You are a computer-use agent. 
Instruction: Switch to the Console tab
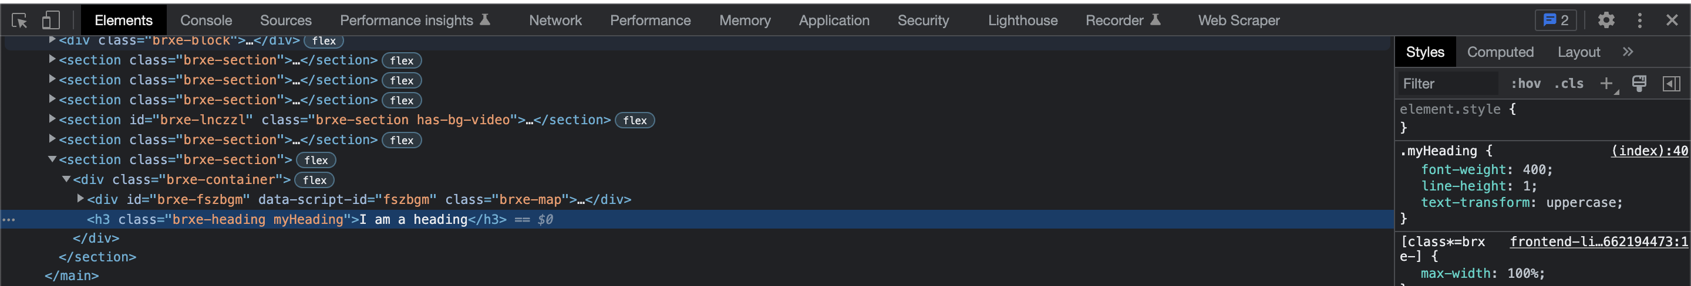206,21
